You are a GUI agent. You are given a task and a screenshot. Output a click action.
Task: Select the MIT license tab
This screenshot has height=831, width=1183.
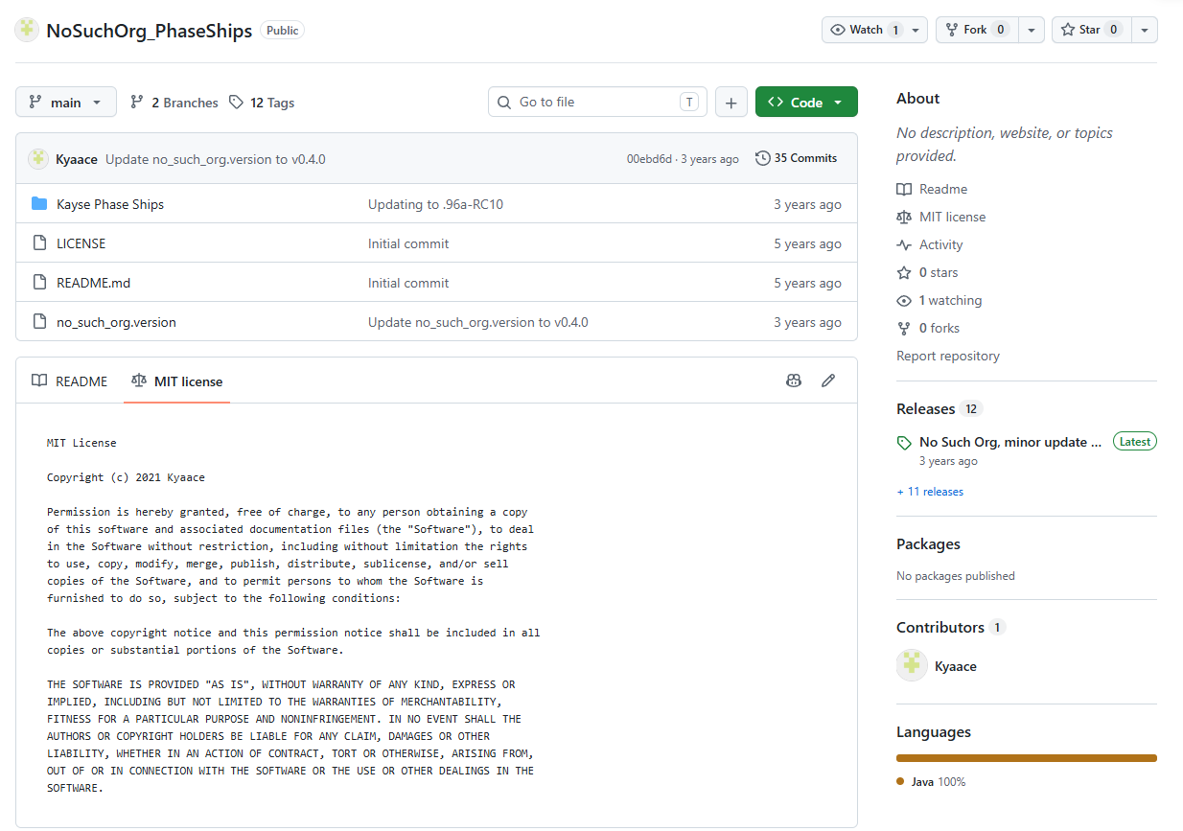(x=176, y=381)
